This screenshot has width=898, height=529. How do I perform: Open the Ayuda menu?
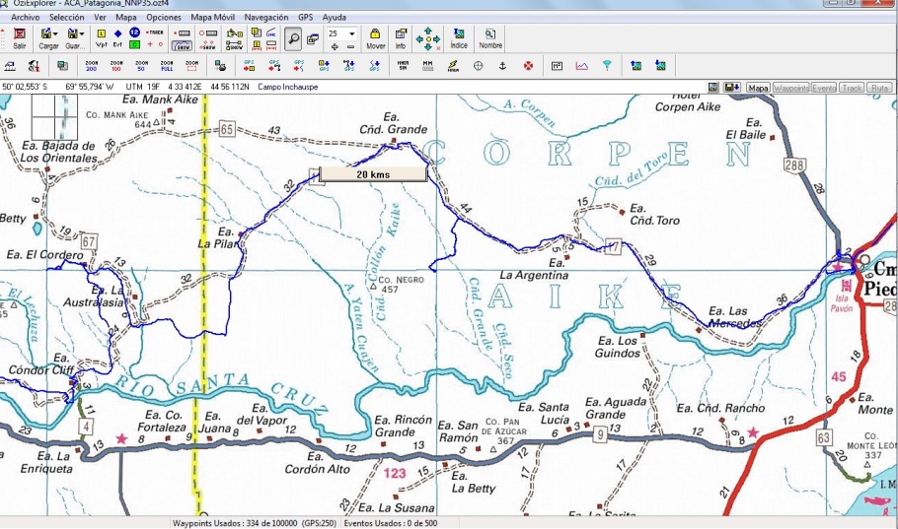pyautogui.click(x=334, y=17)
